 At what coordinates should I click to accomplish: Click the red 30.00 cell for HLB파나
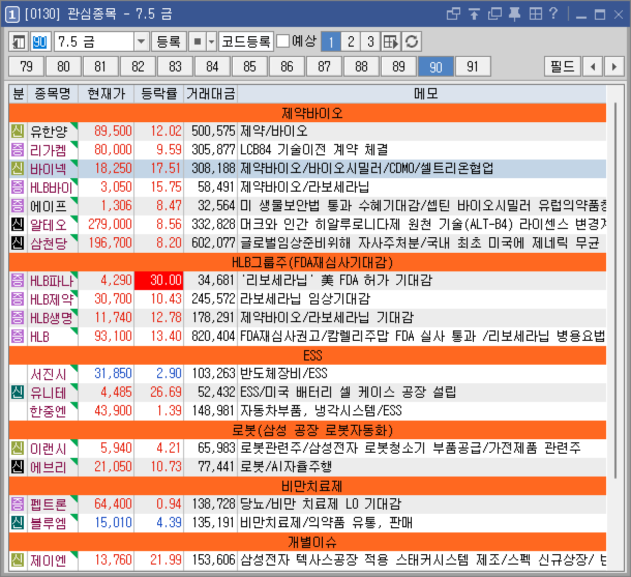159,280
